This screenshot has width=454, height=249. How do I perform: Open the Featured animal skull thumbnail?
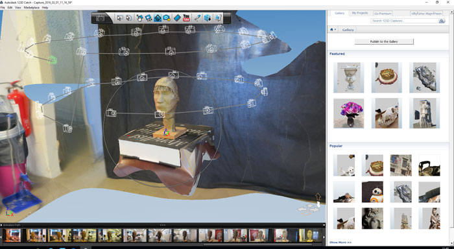[x=387, y=113]
